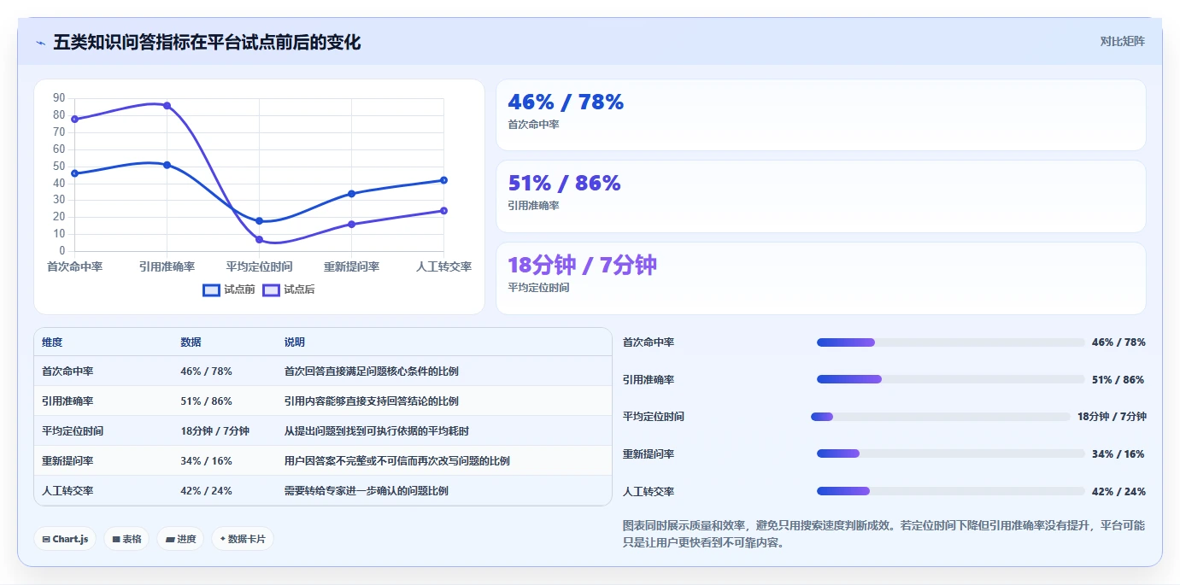Click the 平均定位时间 progress bar

[940, 417]
